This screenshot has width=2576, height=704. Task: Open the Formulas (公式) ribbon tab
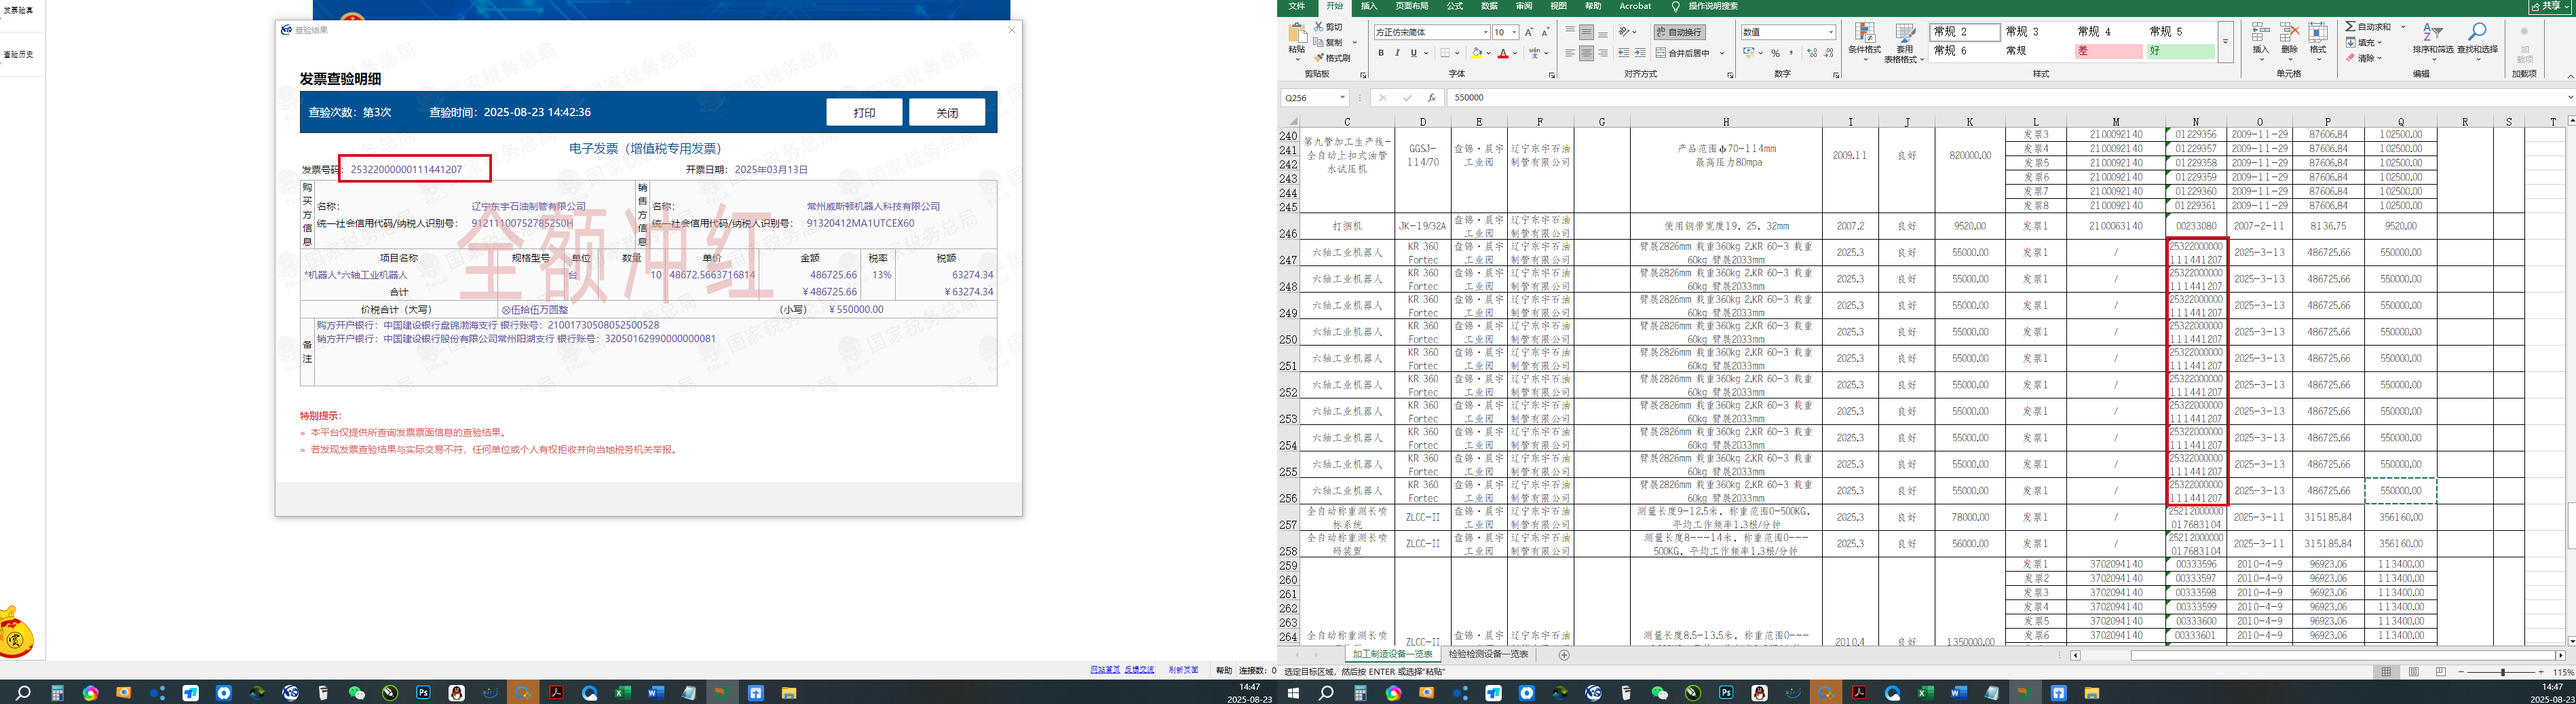click(1455, 6)
